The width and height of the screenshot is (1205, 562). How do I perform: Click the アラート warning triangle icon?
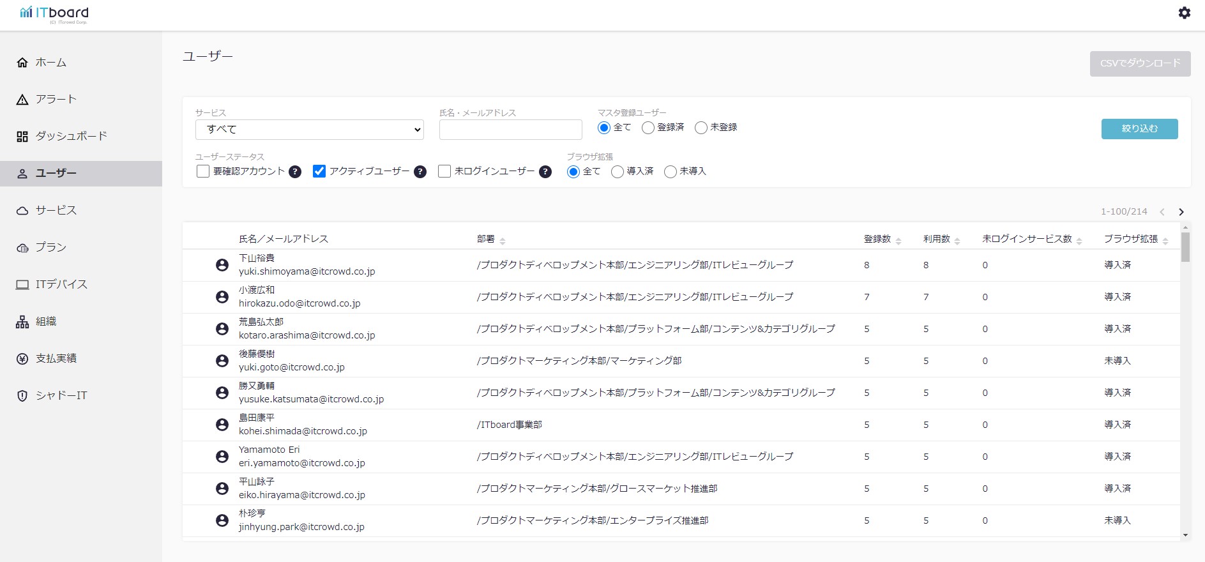22,100
